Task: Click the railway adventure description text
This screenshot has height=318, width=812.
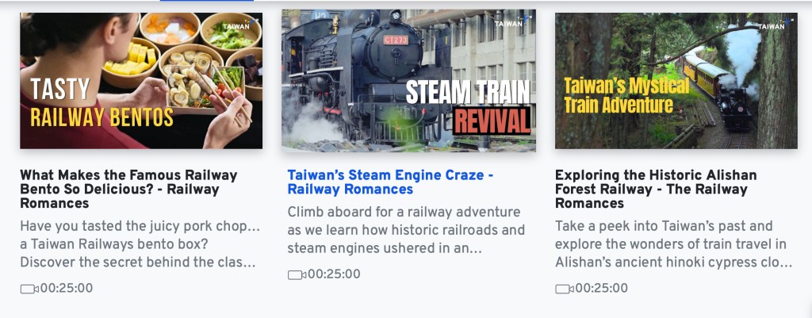Action: pyautogui.click(x=406, y=230)
